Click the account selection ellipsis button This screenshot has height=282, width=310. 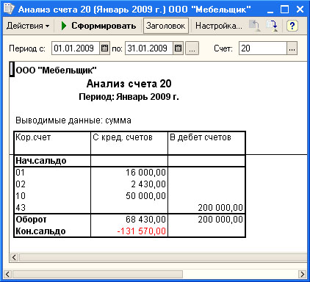[x=292, y=48]
